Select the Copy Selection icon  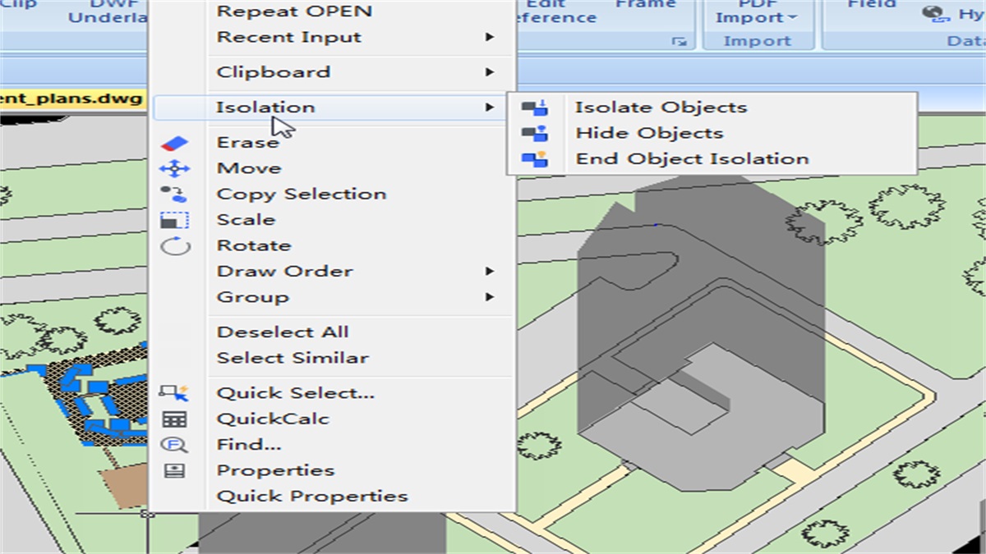click(x=174, y=193)
